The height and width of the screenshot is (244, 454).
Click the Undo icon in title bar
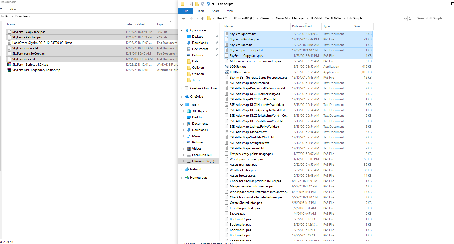coord(208,4)
